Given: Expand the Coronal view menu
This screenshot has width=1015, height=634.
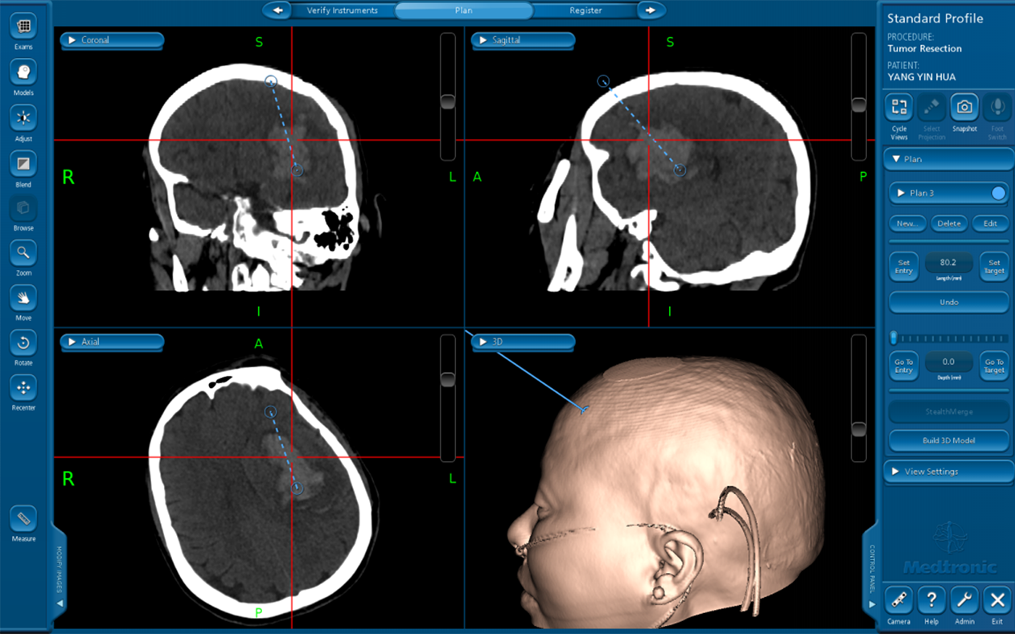Looking at the screenshot, I should [x=112, y=40].
